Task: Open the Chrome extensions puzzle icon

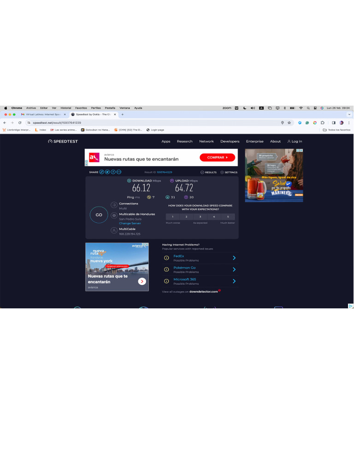Action: pos(322,123)
